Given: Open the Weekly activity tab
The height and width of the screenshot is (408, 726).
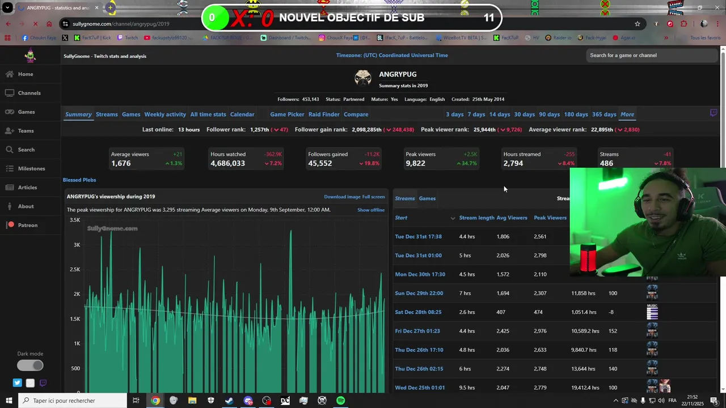Looking at the screenshot, I should click(165, 114).
